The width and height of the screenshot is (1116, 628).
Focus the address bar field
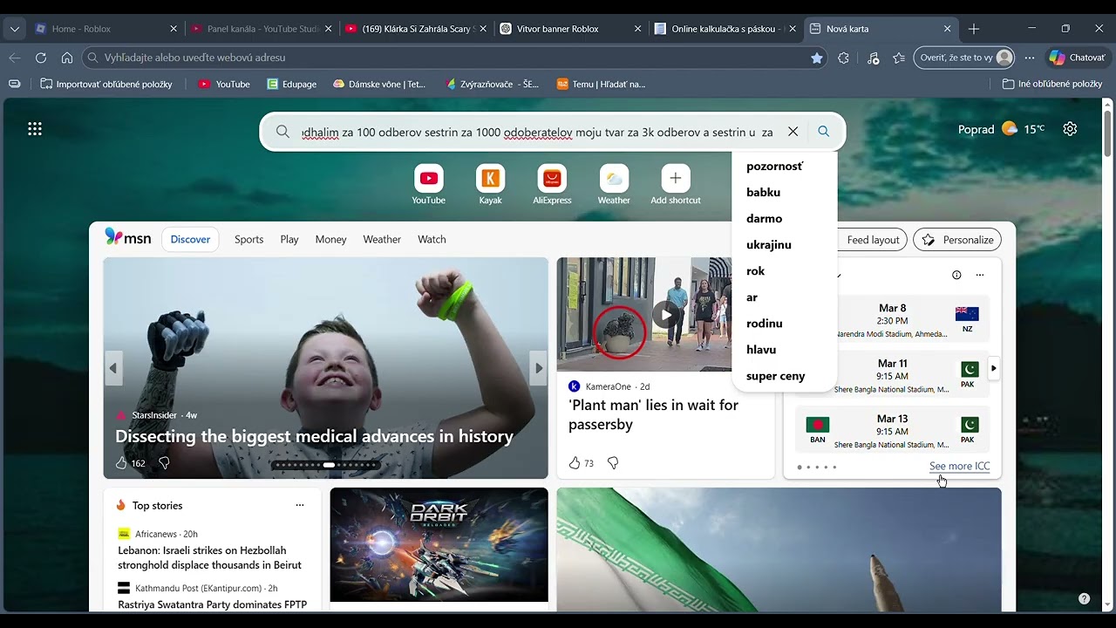click(x=453, y=58)
